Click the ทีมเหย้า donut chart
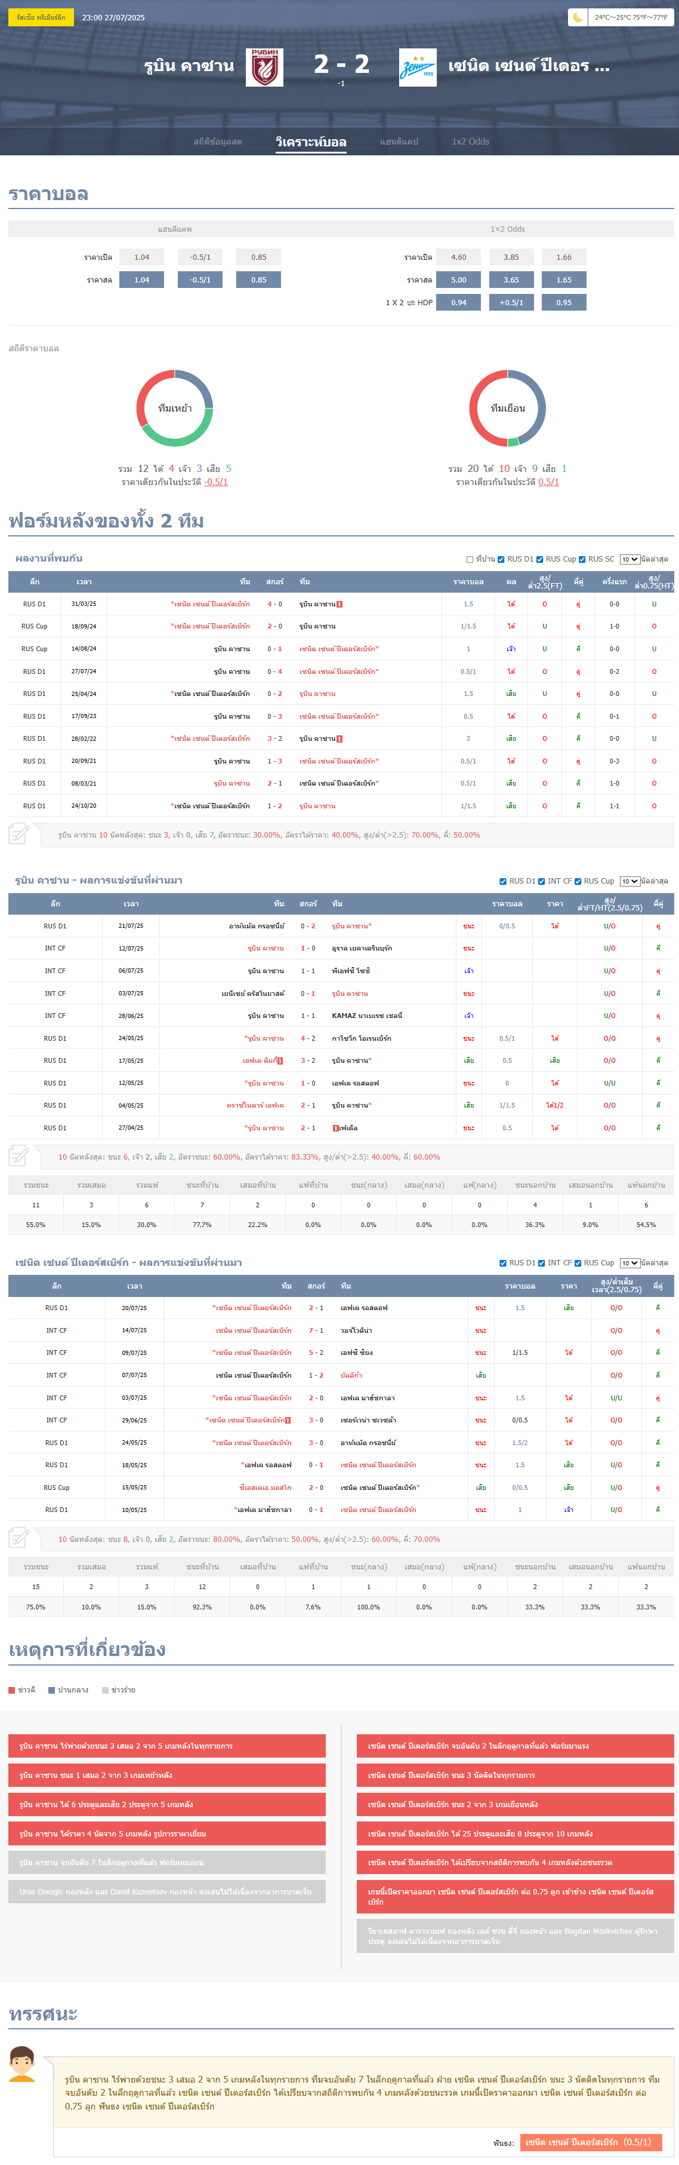The image size is (679, 2165). click(x=175, y=409)
